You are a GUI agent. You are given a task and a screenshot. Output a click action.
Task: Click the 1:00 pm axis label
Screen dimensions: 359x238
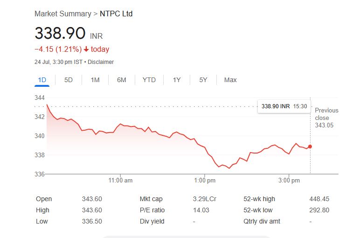pyautogui.click(x=204, y=181)
